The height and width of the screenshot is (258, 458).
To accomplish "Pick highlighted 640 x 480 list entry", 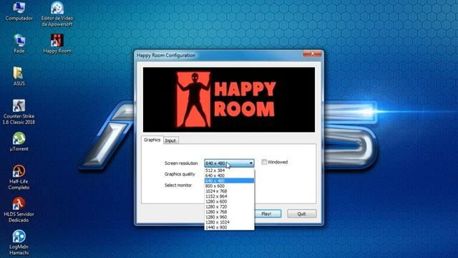I will point(229,181).
